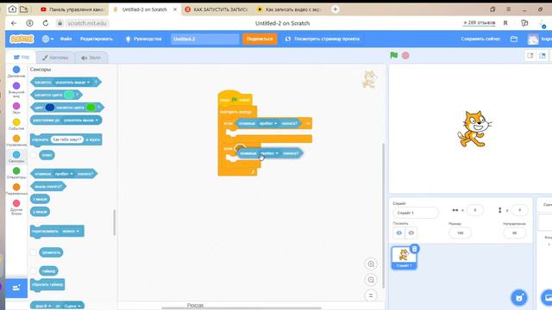Click the color swatch in 'касается цвета' block
The width and height of the screenshot is (552, 310).
(69, 95)
